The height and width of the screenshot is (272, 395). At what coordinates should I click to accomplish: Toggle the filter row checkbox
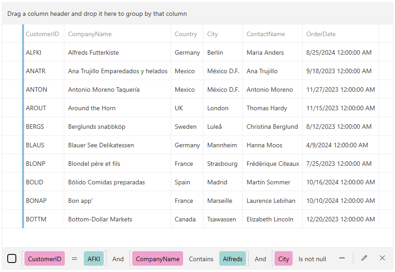pyautogui.click(x=12, y=258)
